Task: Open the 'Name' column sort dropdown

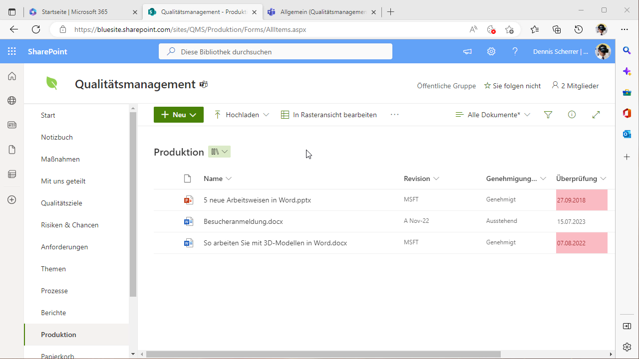Action: (229, 178)
